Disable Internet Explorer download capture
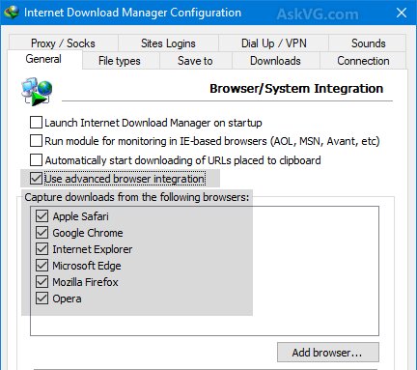This screenshot has height=370, width=417. 42,249
